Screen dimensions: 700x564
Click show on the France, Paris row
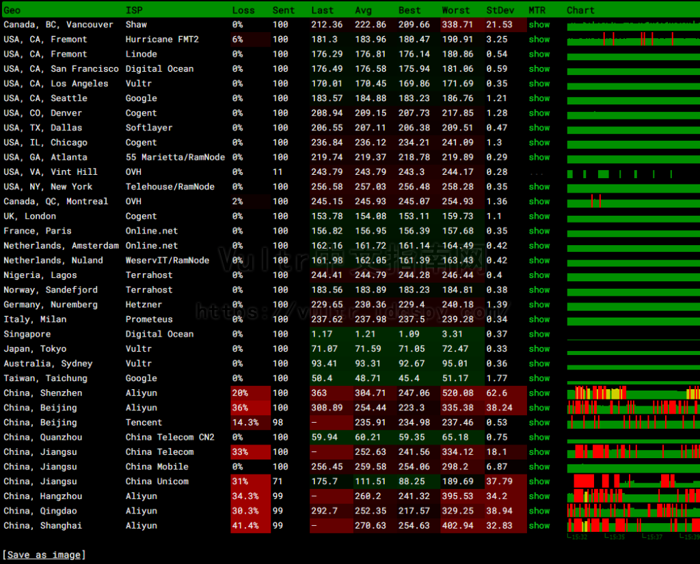[539, 231]
